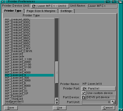
Task: Click the Use button
Action: coord(60,108)
